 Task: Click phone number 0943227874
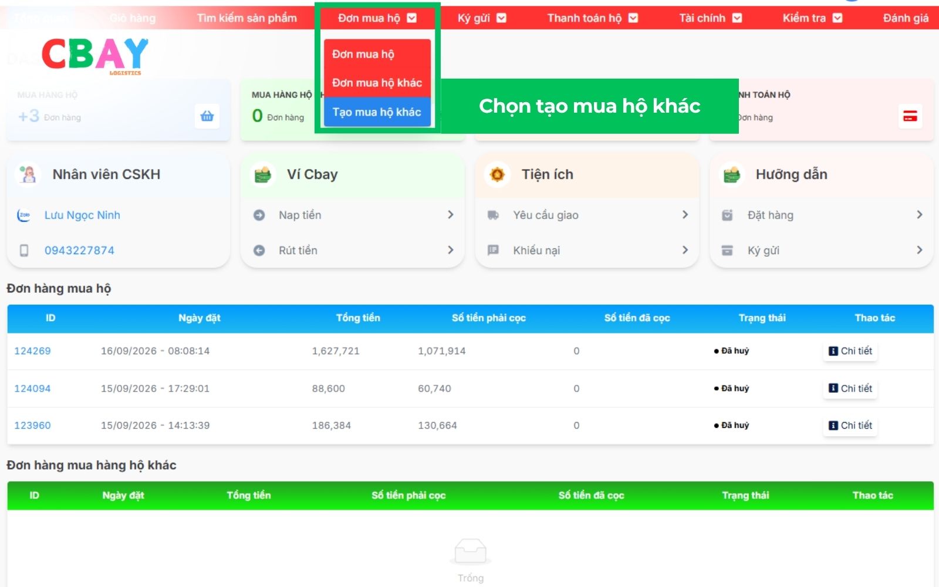79,251
